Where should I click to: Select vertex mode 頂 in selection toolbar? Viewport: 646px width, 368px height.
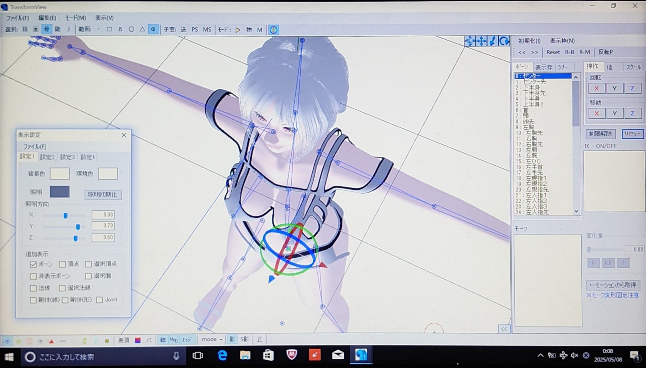(x=25, y=29)
